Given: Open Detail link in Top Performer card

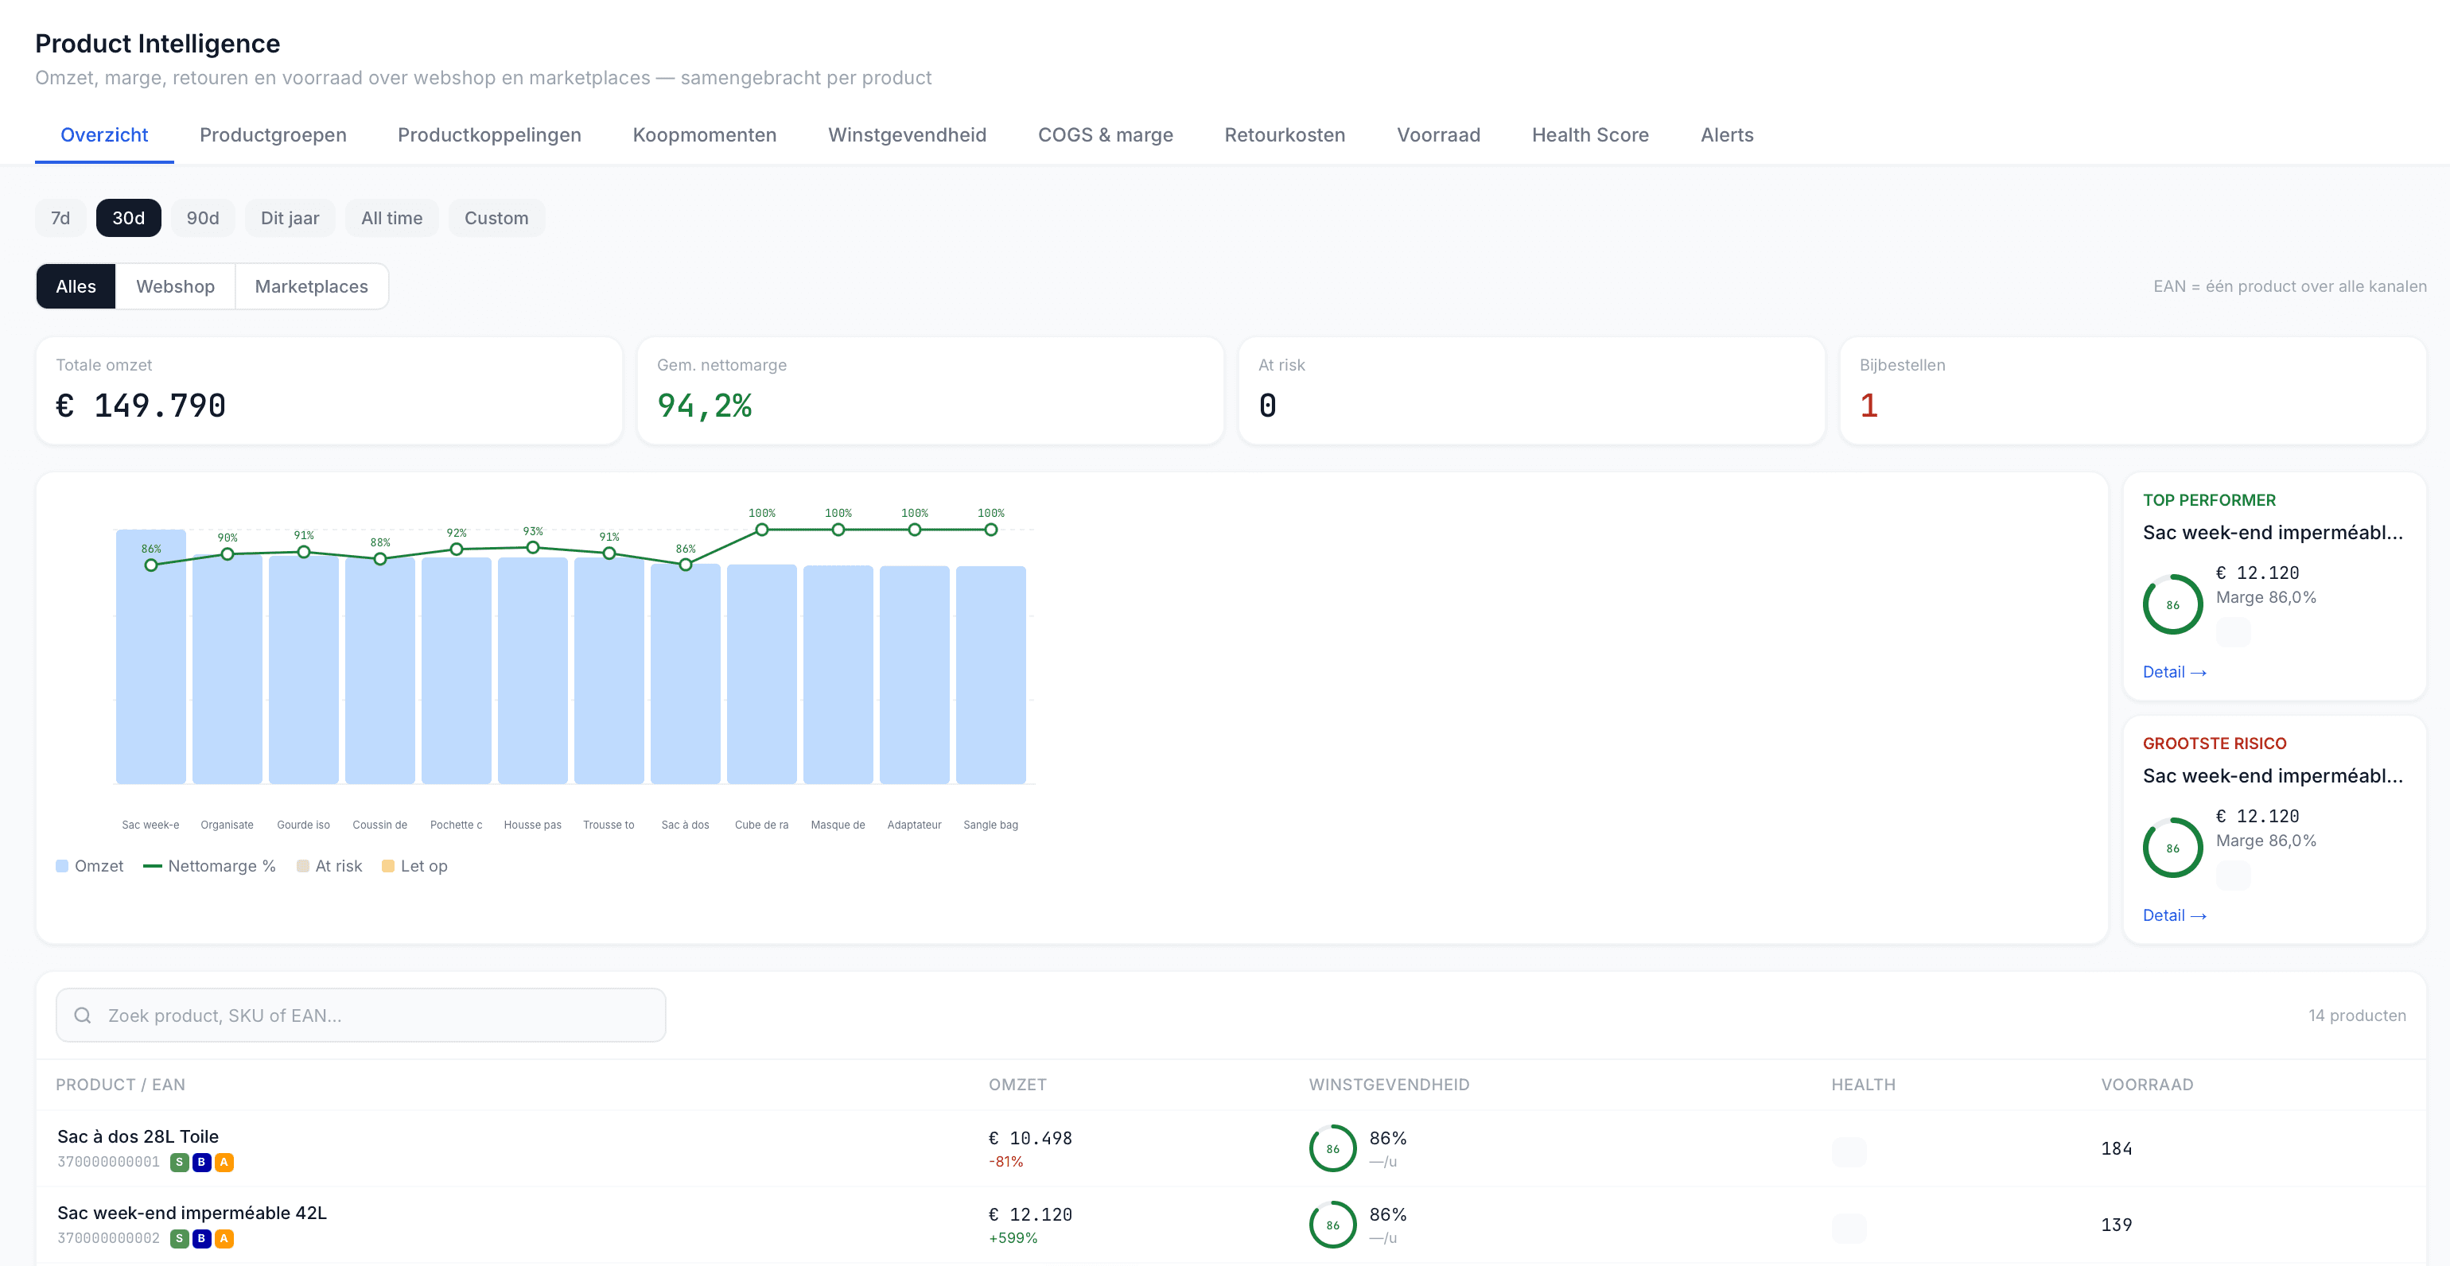Looking at the screenshot, I should tap(2174, 671).
